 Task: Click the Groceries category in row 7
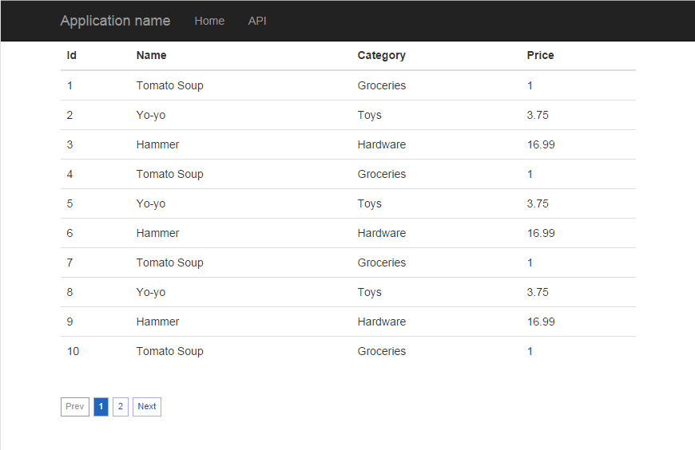(x=382, y=262)
